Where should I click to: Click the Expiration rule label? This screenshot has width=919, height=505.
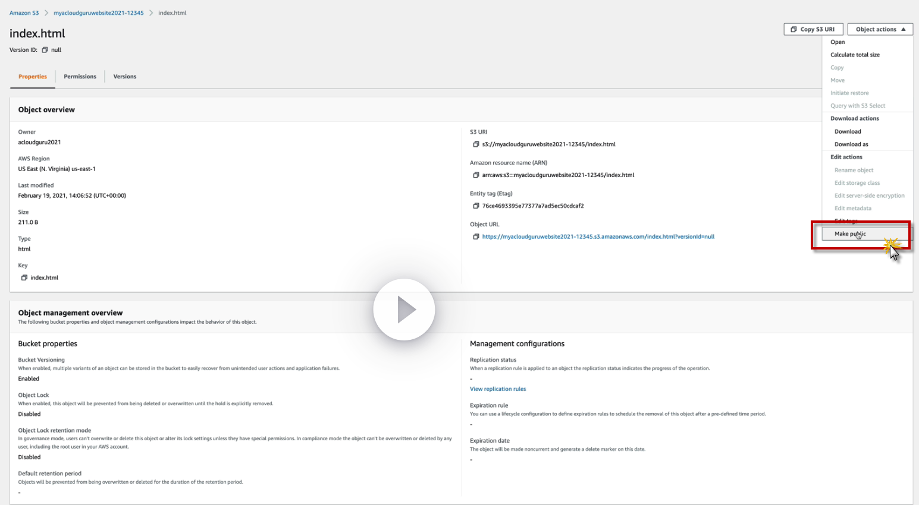(x=489, y=406)
